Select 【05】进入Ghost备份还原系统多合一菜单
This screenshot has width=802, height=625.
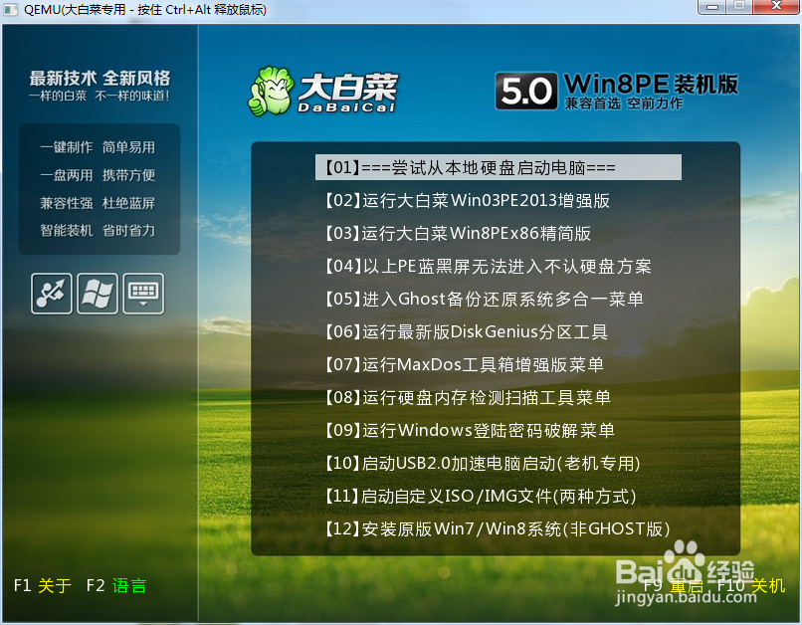point(485,299)
